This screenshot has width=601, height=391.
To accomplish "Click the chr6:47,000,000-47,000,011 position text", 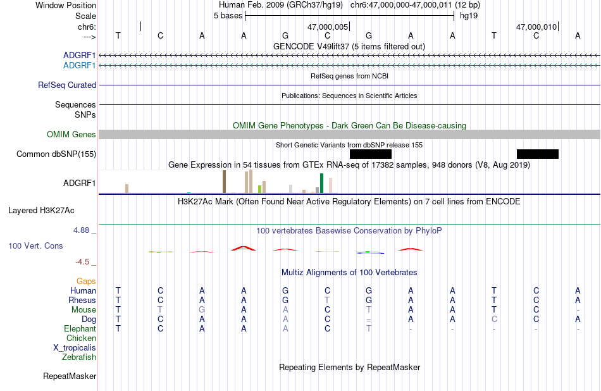I will coord(401,5).
